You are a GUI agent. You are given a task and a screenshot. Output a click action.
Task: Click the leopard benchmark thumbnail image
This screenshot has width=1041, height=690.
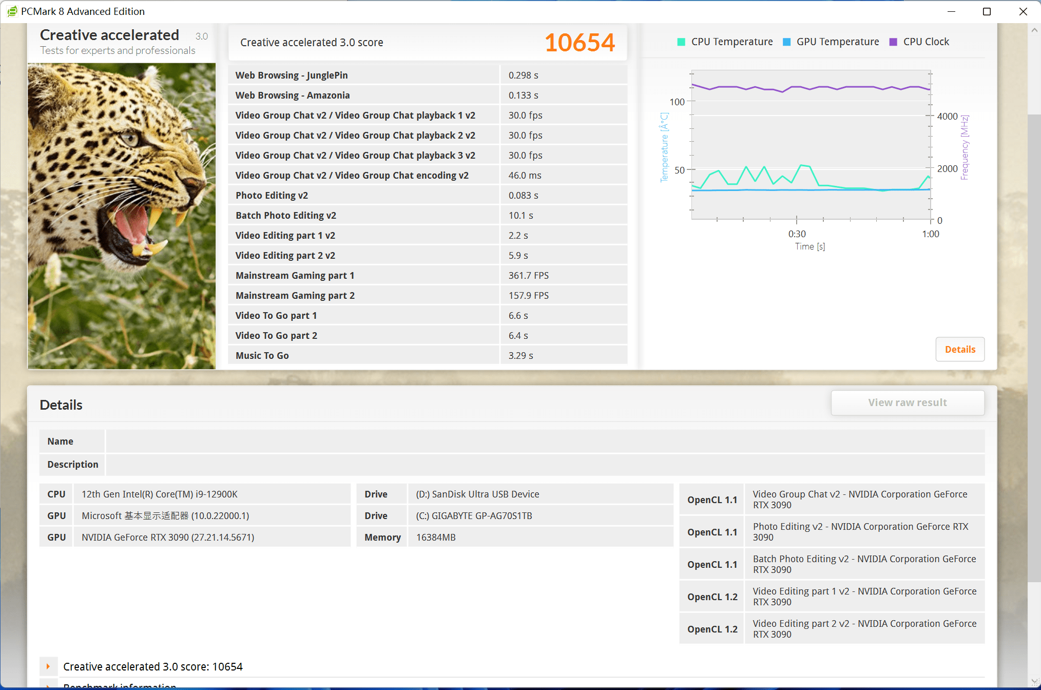(x=122, y=216)
